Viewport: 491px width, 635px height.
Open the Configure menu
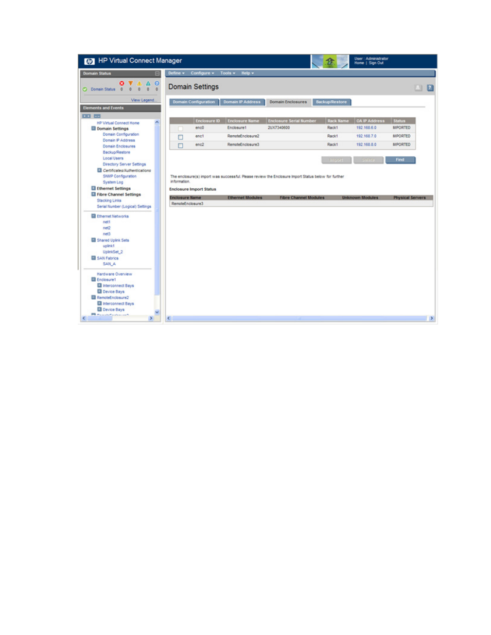[202, 73]
